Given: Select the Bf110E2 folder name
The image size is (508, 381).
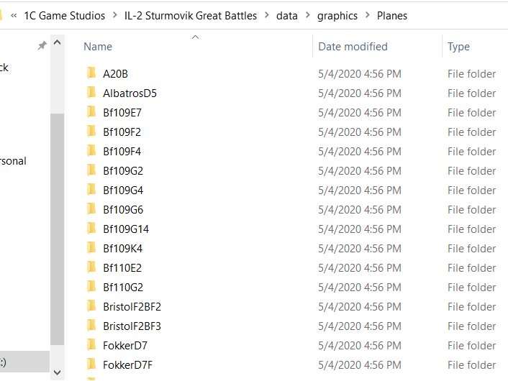Looking at the screenshot, I should pos(122,268).
